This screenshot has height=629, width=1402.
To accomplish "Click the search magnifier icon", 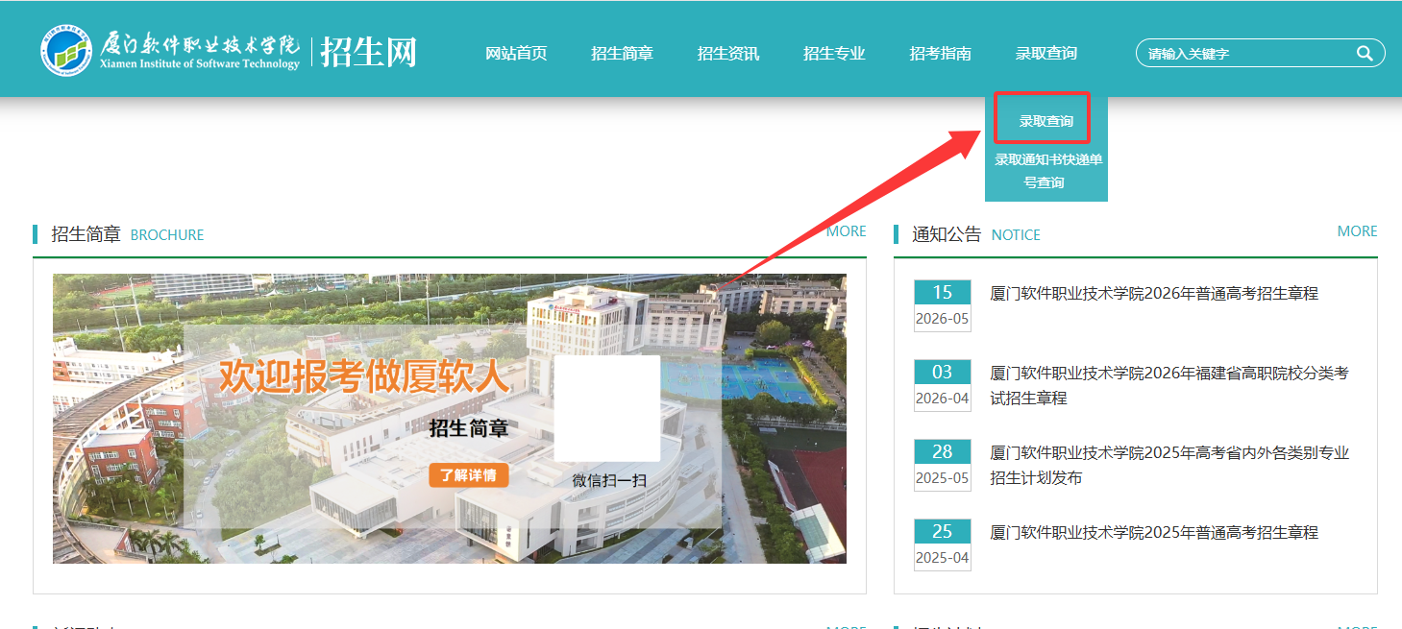I will pyautogui.click(x=1365, y=53).
